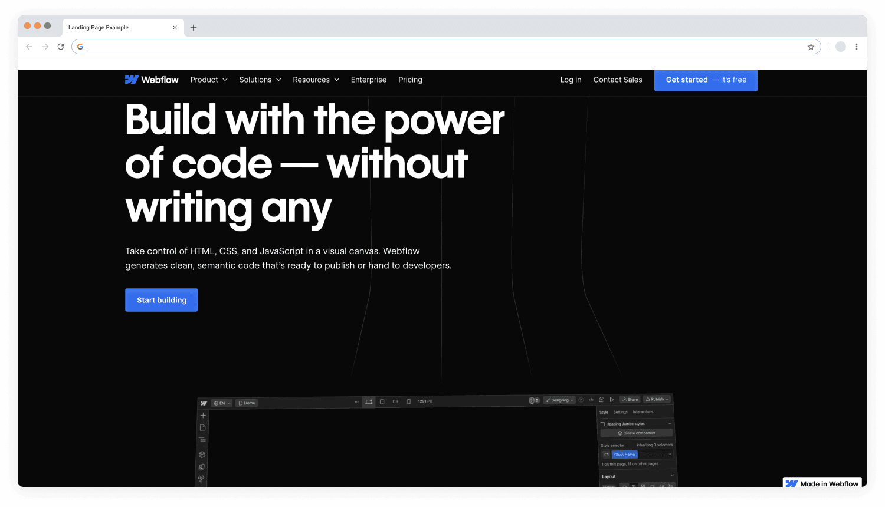The width and height of the screenshot is (885, 507).
Task: Select the mobile portrait breakpoint icon
Action: click(409, 401)
